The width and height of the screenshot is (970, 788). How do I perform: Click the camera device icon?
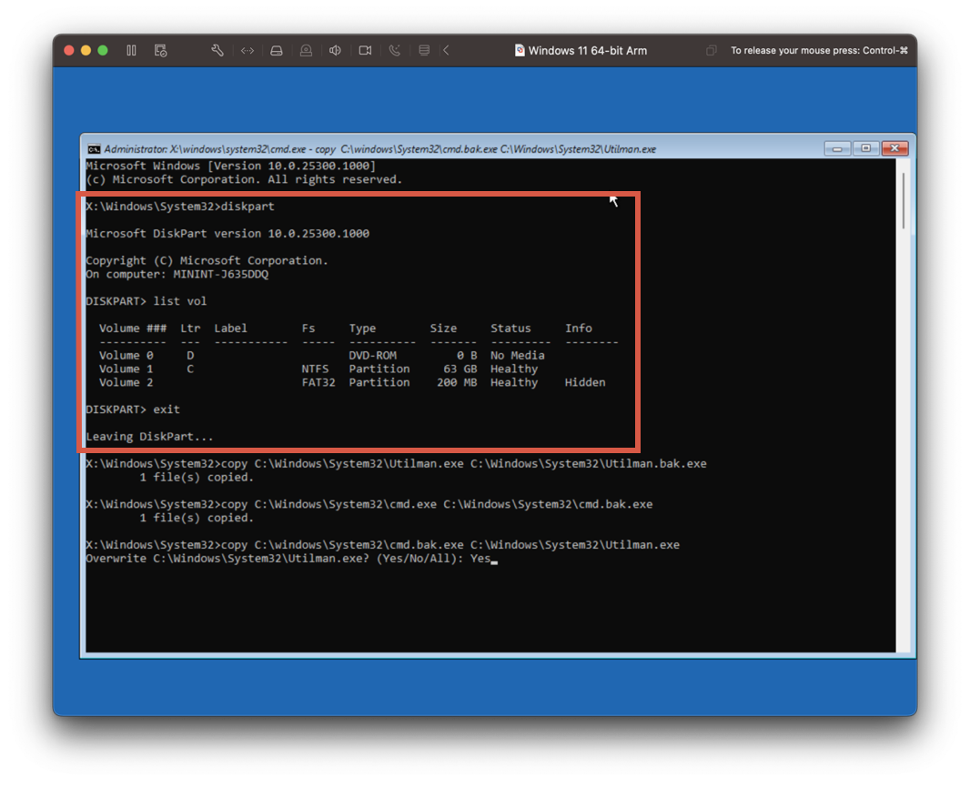click(365, 51)
